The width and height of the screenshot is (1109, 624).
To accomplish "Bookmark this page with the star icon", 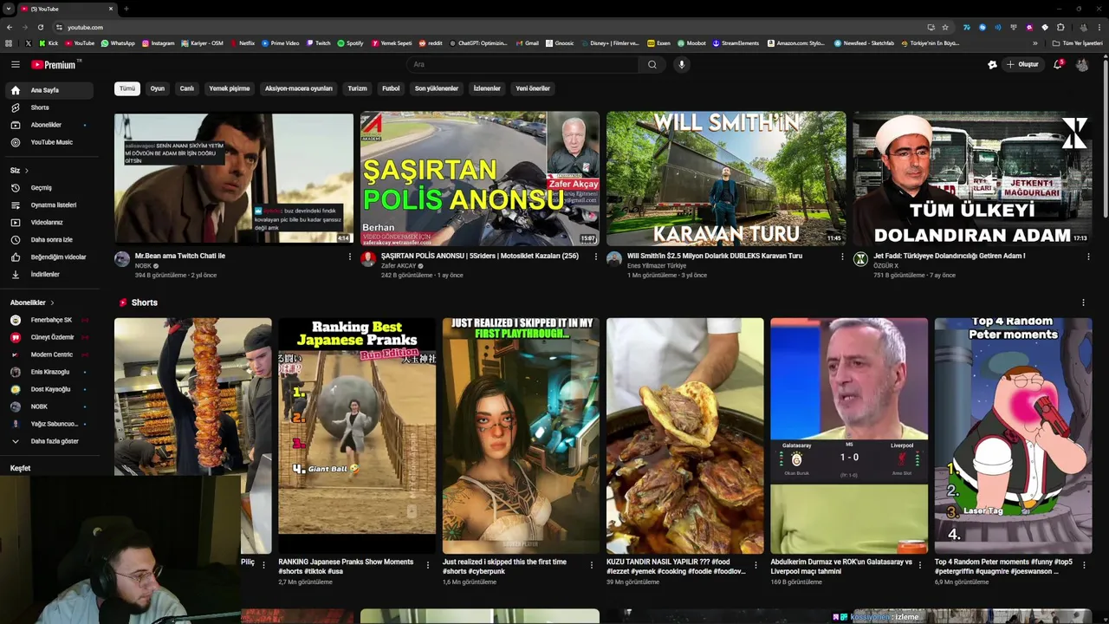I will click(945, 27).
